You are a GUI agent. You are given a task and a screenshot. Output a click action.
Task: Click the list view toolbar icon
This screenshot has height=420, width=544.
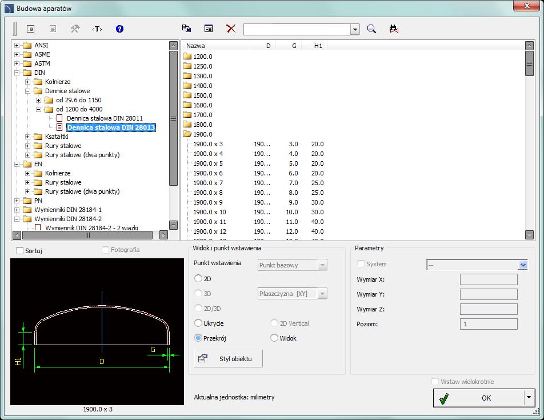pyautogui.click(x=30, y=29)
